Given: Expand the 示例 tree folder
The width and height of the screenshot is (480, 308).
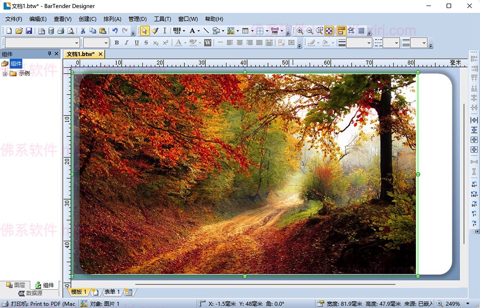Looking at the screenshot, I should click(5, 74).
